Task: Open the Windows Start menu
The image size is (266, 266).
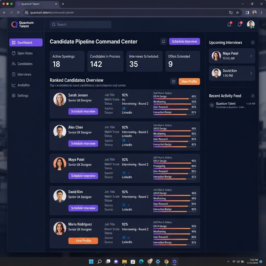Action: 91,262
